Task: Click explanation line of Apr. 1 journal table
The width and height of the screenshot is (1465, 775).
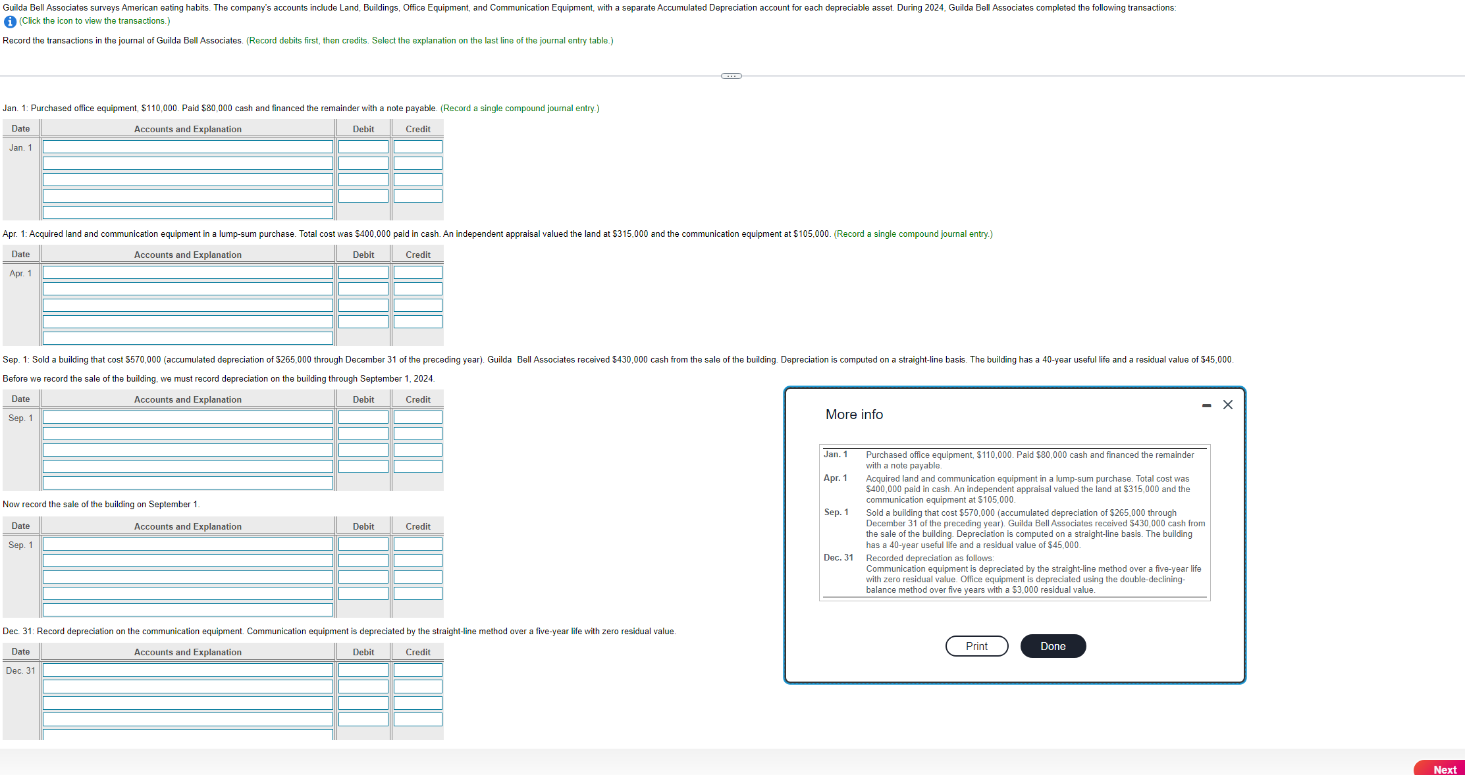Action: point(188,338)
